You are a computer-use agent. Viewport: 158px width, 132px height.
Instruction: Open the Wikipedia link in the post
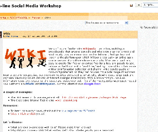pyautogui.click(x=89, y=49)
